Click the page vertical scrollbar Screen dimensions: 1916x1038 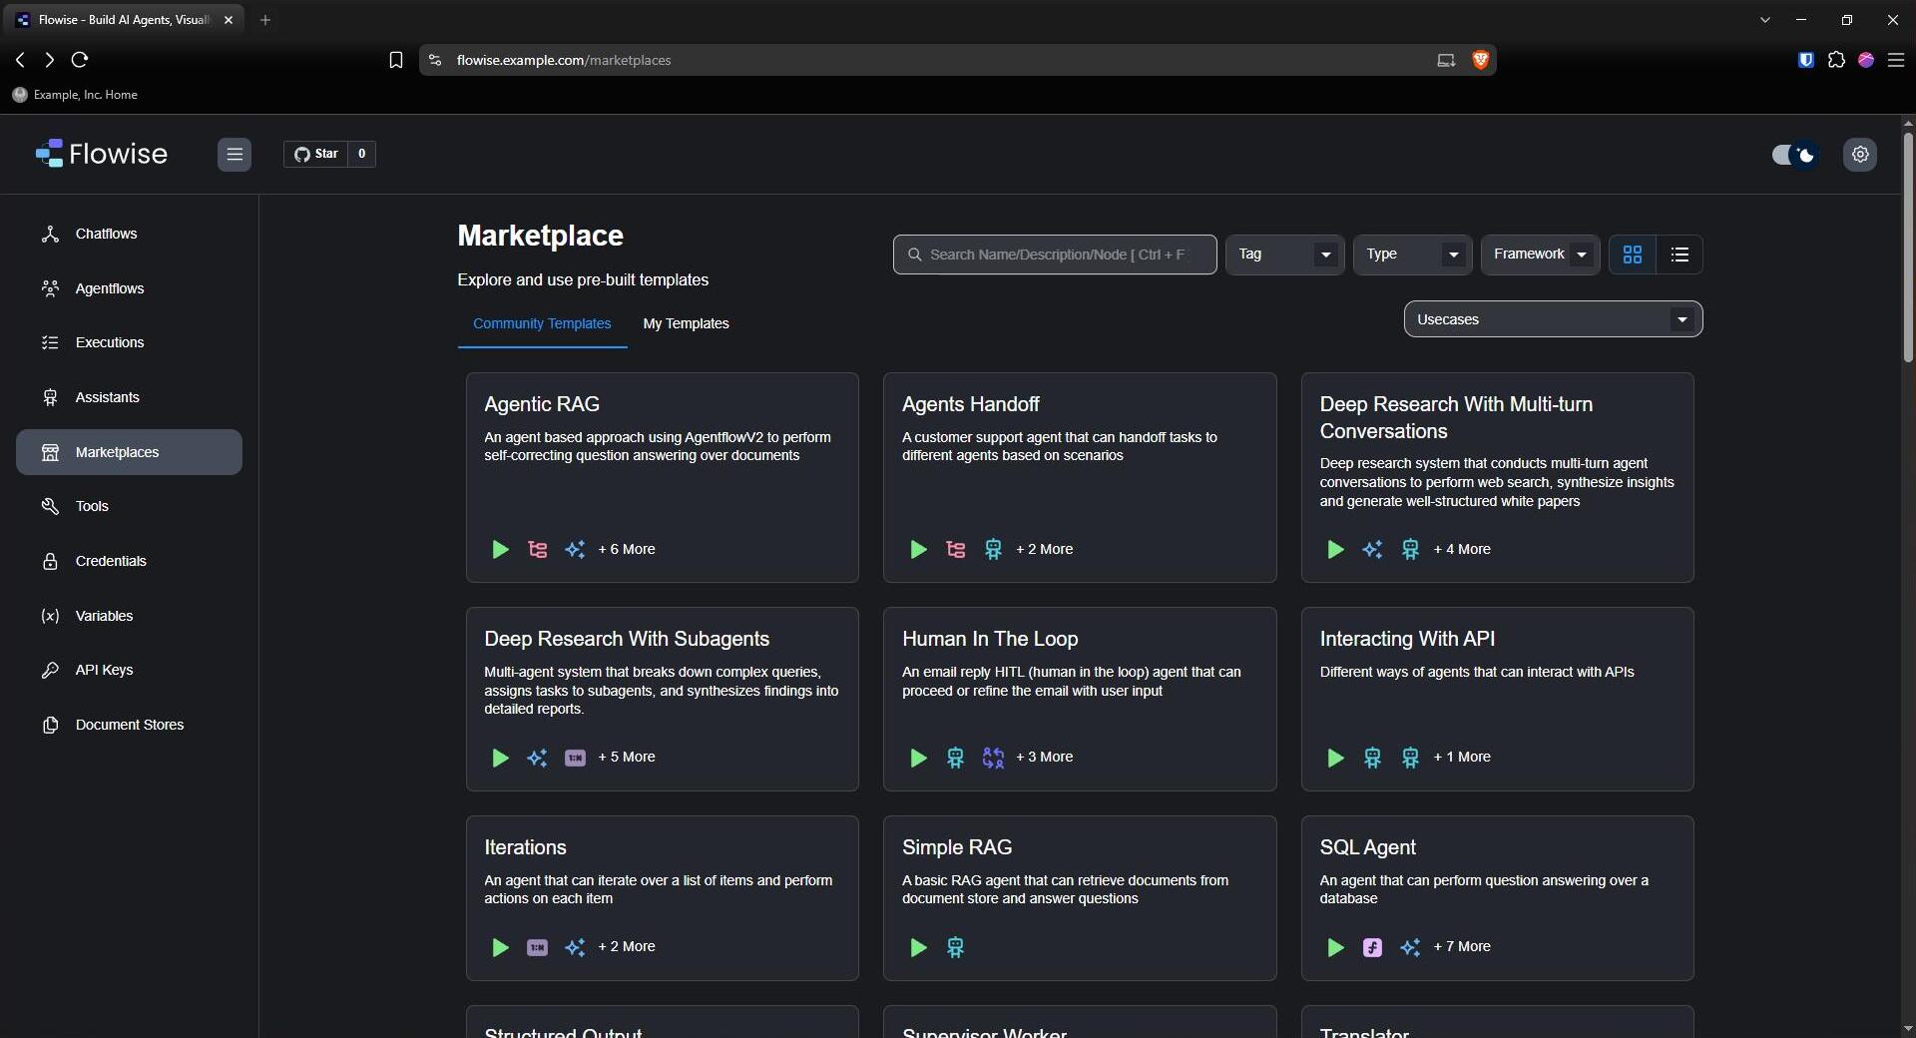click(1908, 248)
